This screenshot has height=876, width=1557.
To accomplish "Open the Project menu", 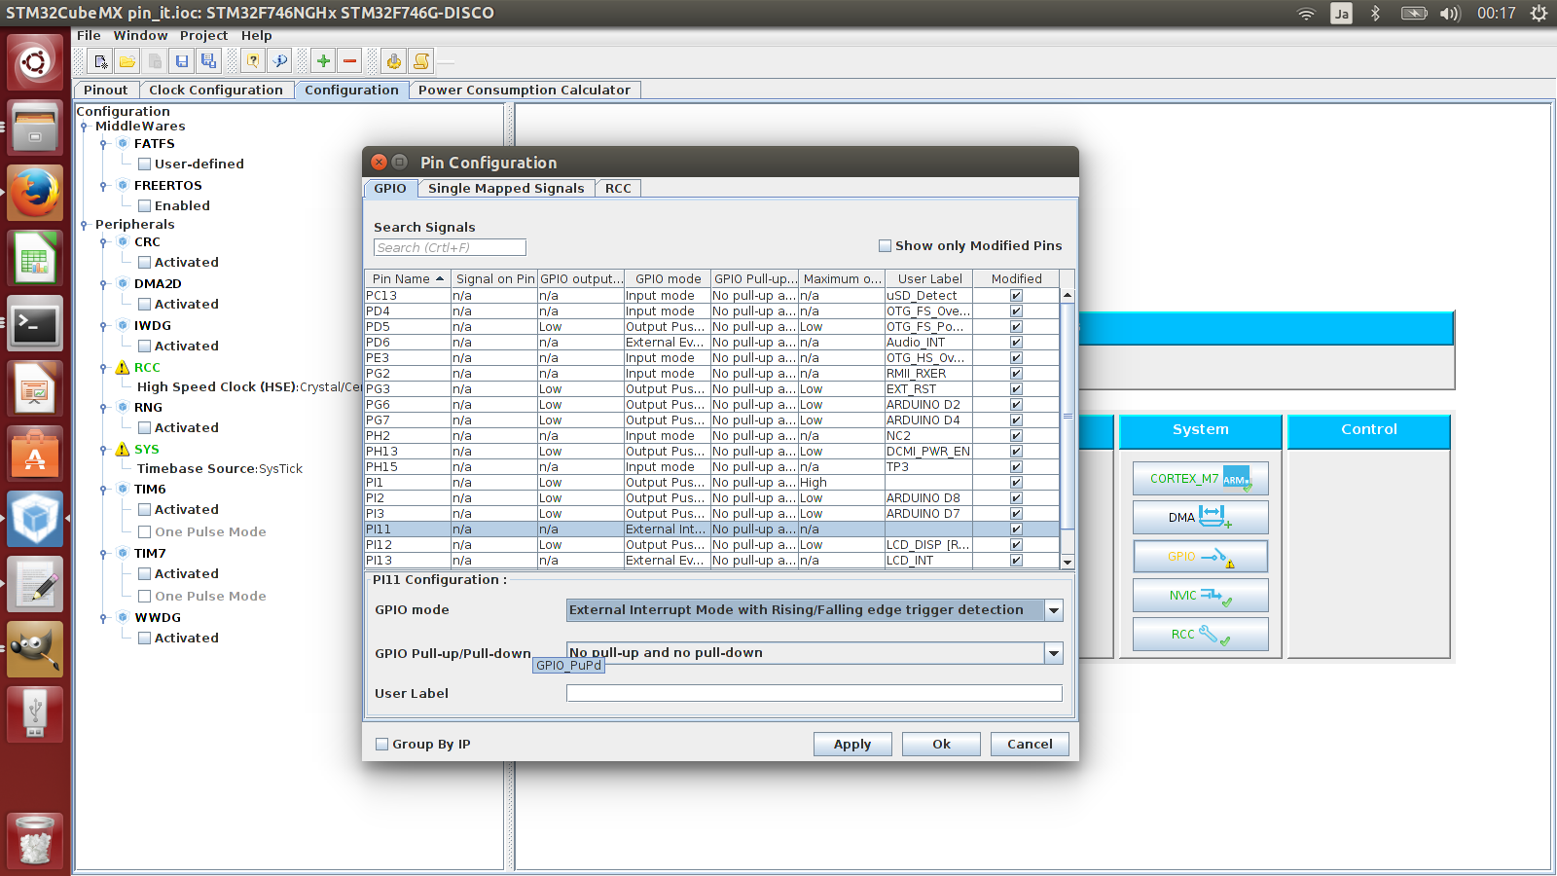I will point(203,36).
